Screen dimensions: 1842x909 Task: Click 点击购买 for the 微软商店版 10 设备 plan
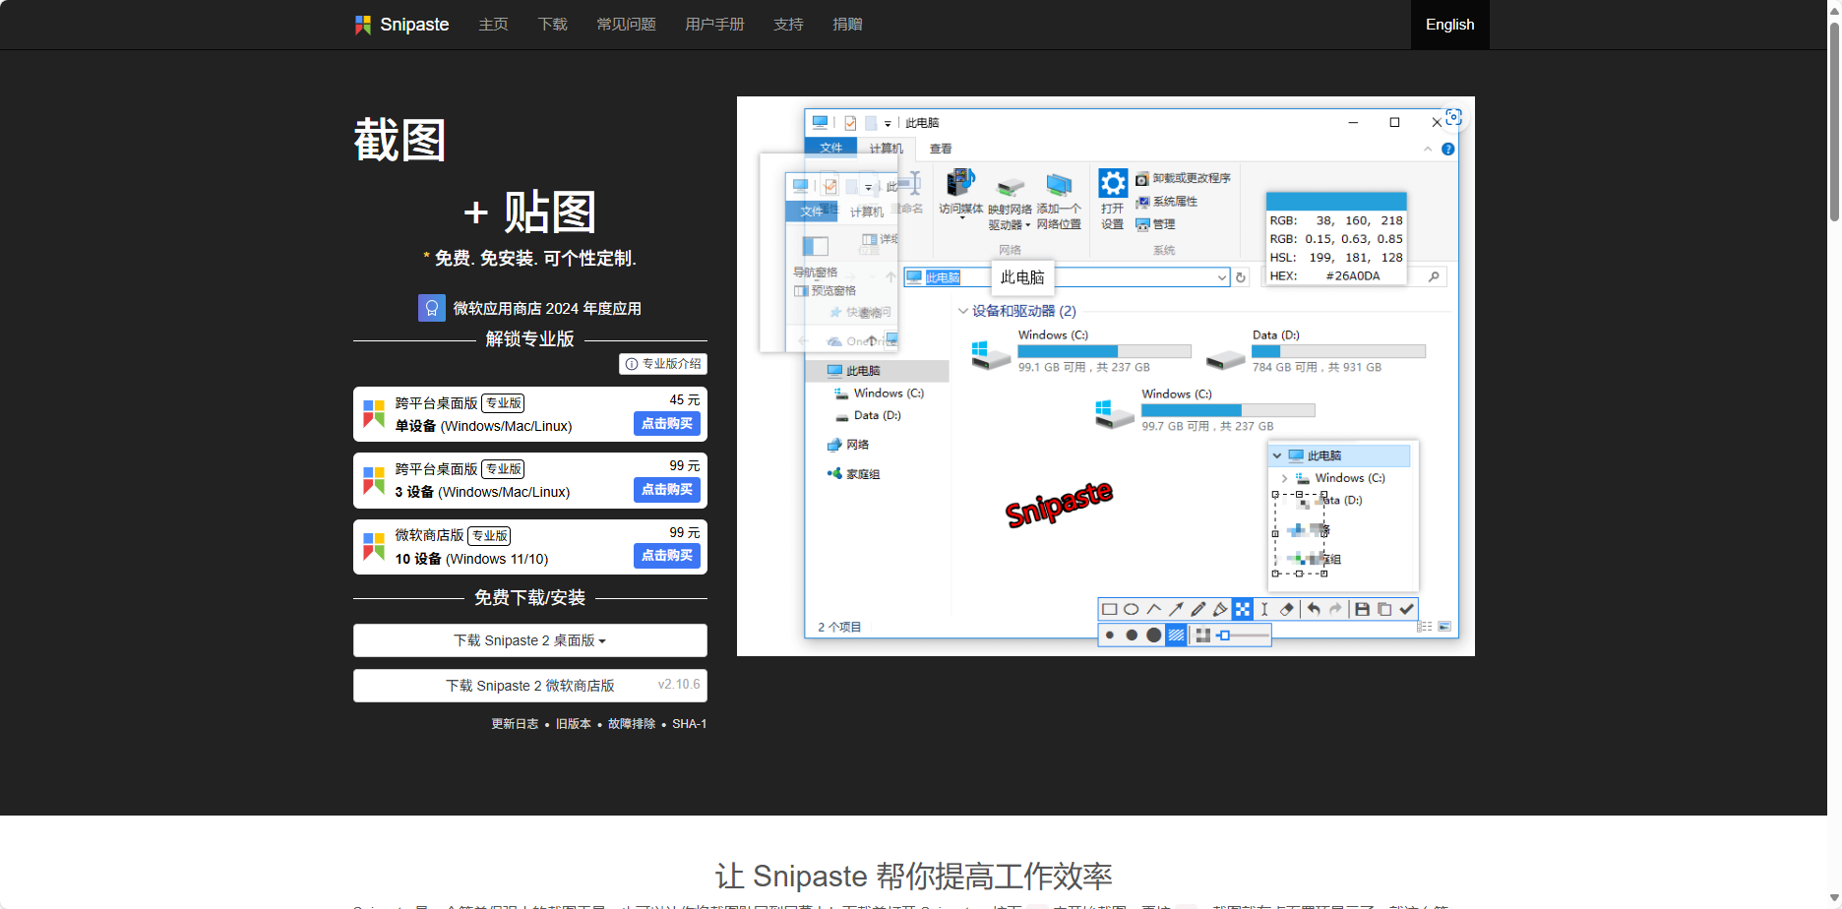click(x=667, y=556)
